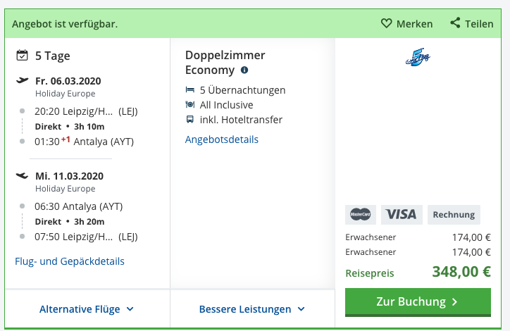Click the 348,00 € Reisepreis total

pos(461,272)
